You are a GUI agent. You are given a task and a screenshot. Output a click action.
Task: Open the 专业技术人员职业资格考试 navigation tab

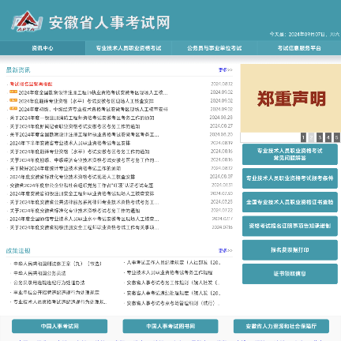point(129,48)
